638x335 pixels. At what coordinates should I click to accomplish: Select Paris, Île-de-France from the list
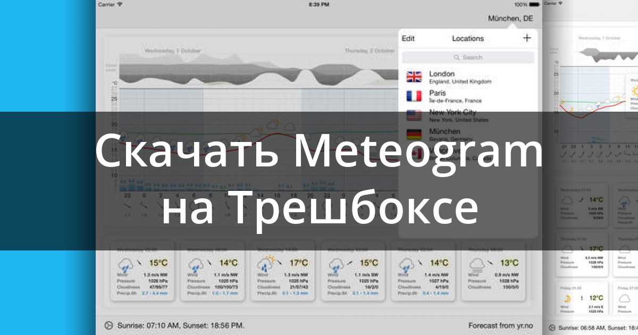[468, 96]
